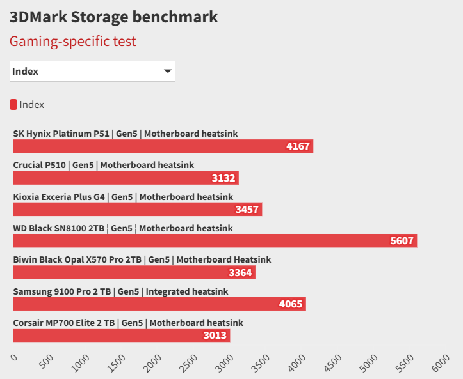Viewport: 463px width, 379px height.
Task: Click the 6000 axis tick label
Action: tap(441, 364)
